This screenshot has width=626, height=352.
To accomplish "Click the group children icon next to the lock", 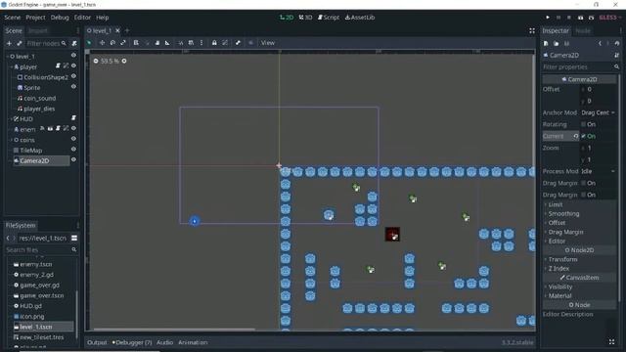I will coord(225,43).
